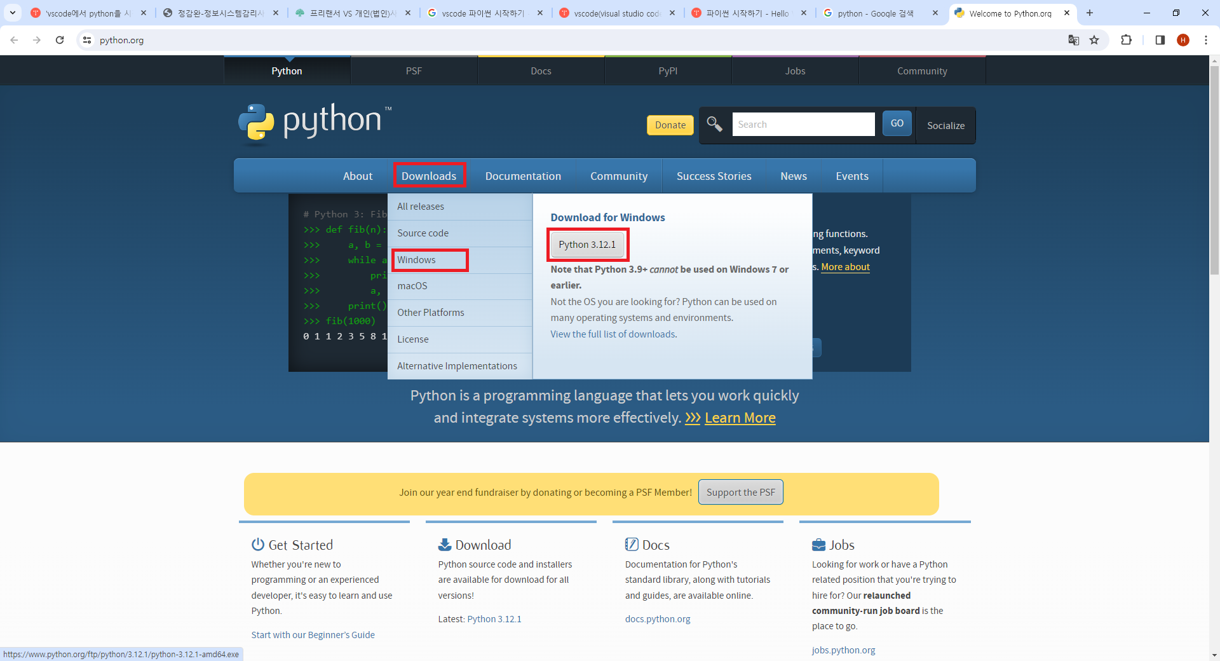Bookmark this page with the star icon
1220x661 pixels.
(x=1094, y=40)
